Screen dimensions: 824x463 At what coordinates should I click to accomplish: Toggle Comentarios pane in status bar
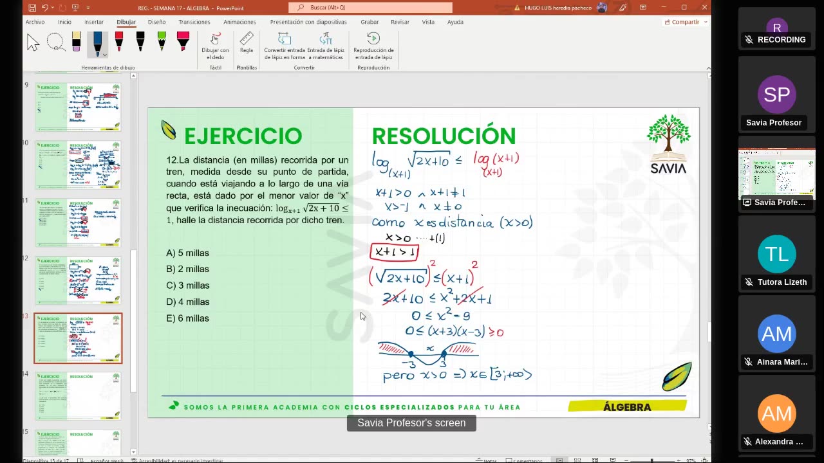tap(525, 460)
